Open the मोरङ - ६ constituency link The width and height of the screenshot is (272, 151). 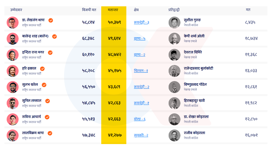[140, 119]
